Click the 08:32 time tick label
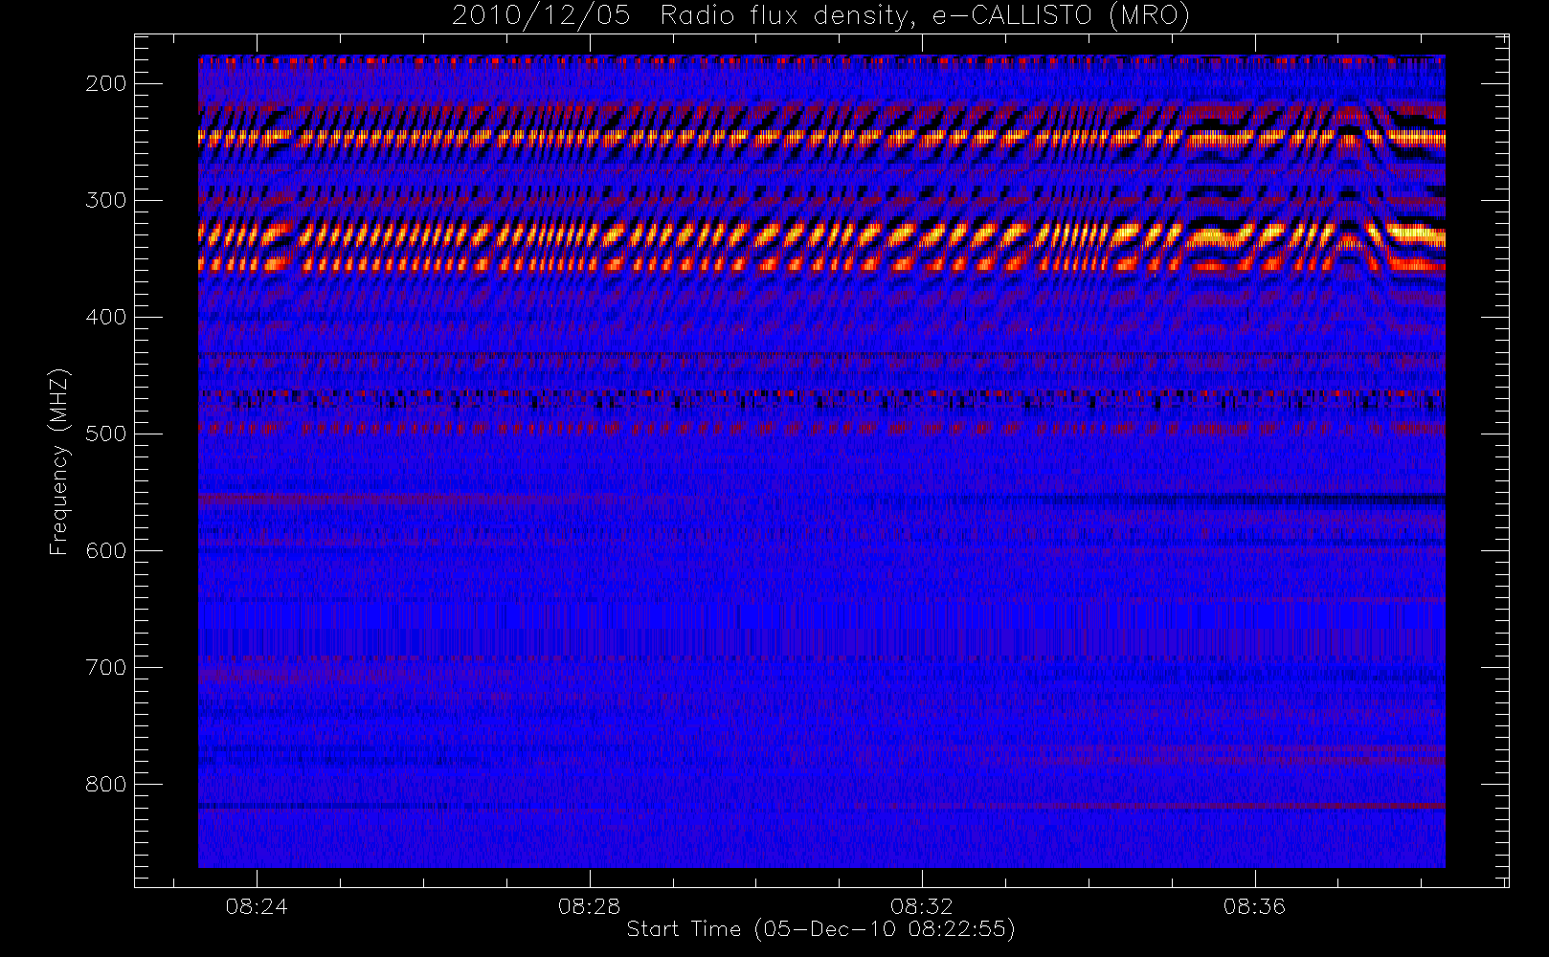 [922, 905]
